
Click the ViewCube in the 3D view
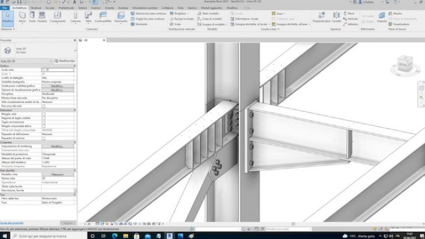(x=405, y=64)
